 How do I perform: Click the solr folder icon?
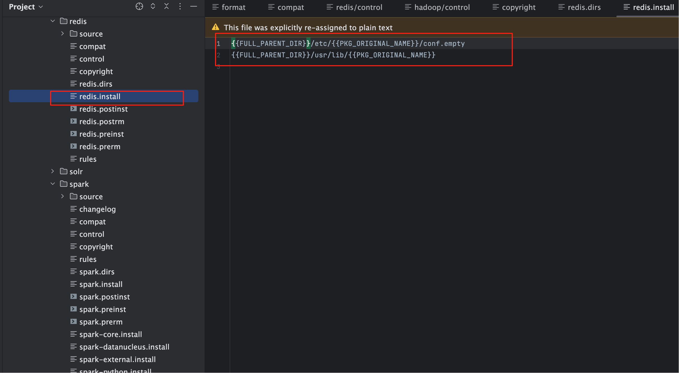point(63,171)
